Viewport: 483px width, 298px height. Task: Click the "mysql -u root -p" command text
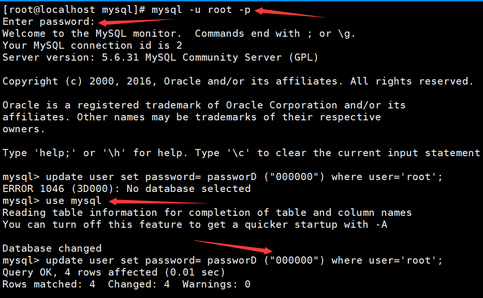coord(201,10)
